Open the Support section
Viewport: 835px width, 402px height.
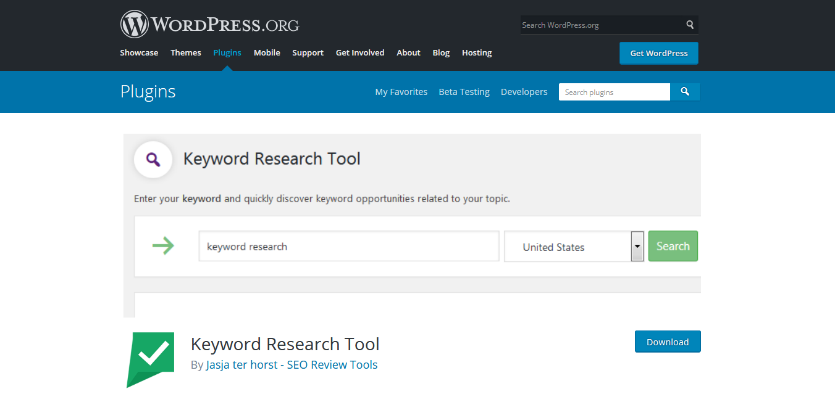tap(308, 52)
